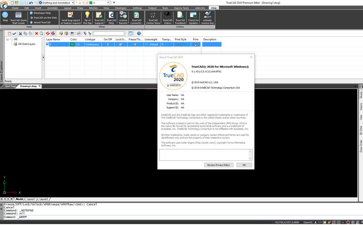Expand the All node in layer tree
Image resolution: width=363 pixels, height=225 pixels.
pos(7,40)
